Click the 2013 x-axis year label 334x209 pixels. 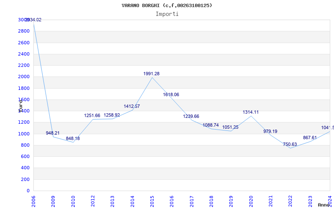tap(112, 201)
